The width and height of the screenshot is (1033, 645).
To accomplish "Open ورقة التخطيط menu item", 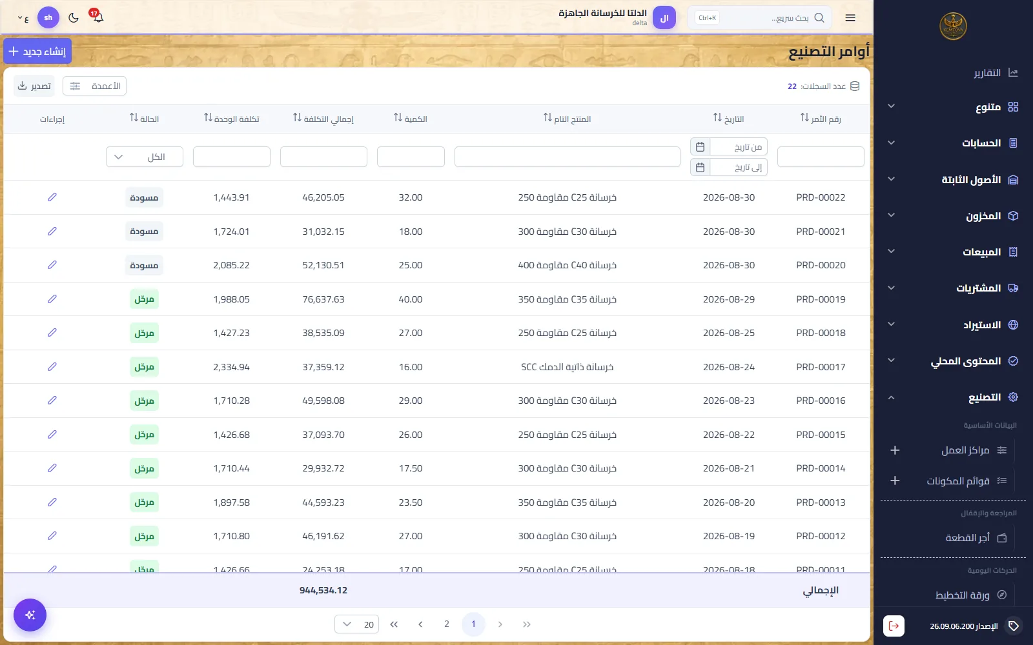I will (970, 595).
